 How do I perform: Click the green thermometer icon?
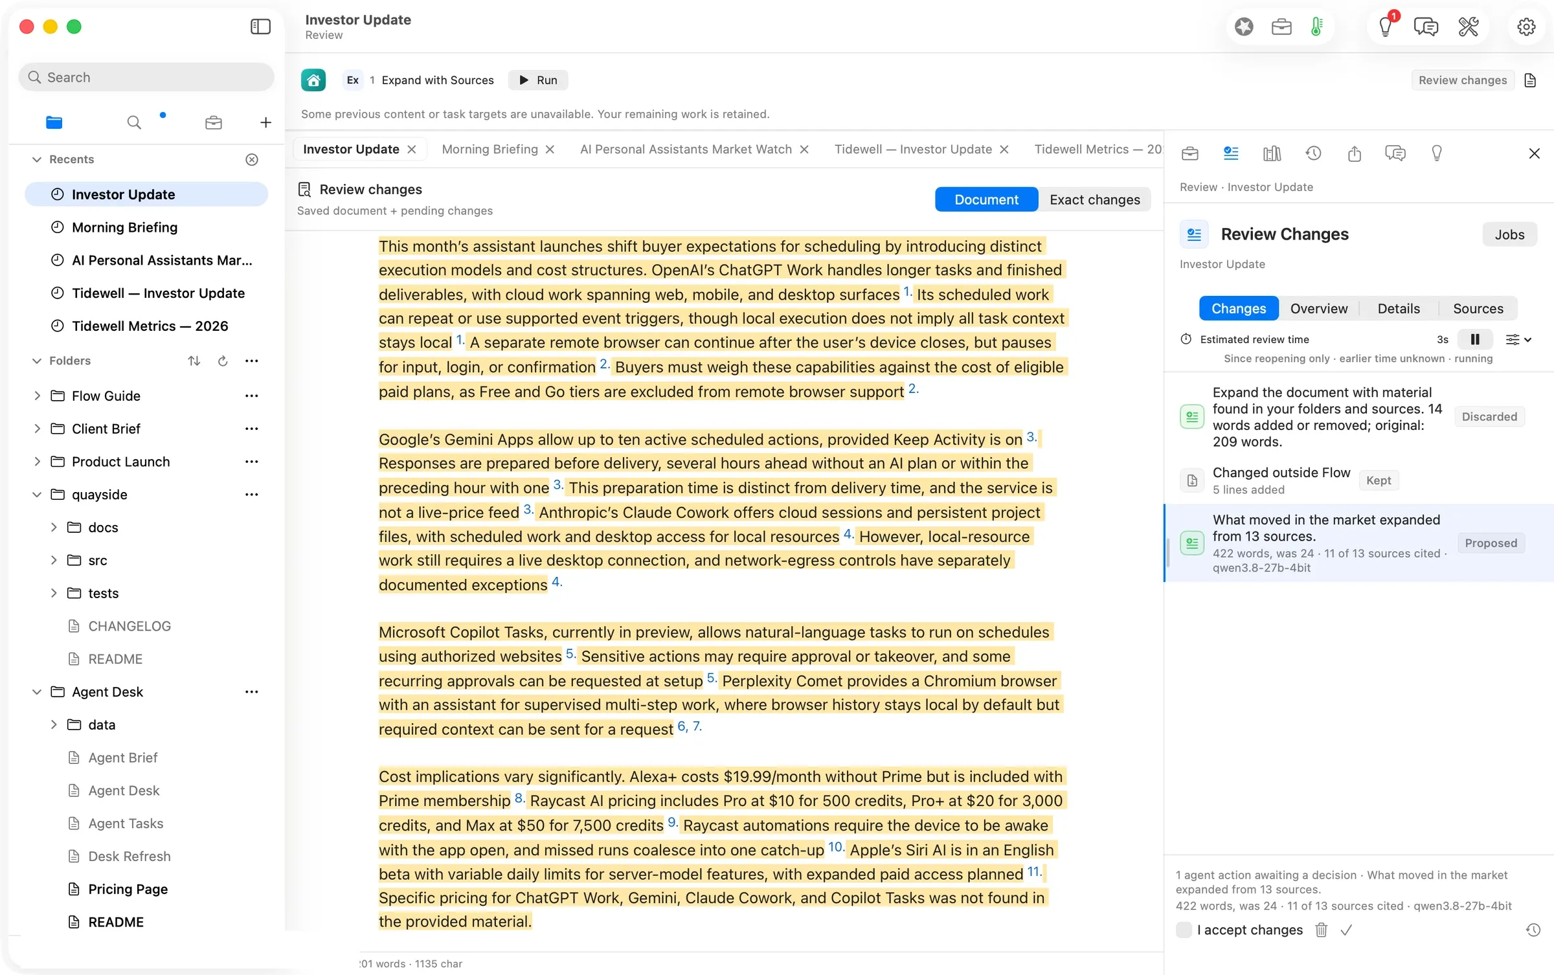pyautogui.click(x=1316, y=27)
